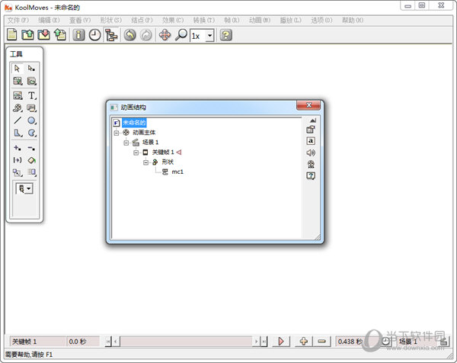Click the magnifying glass zoom icon
The width and height of the screenshot is (457, 363).
pyautogui.click(x=181, y=35)
